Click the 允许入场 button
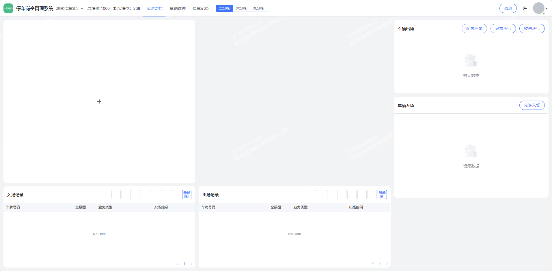Image resolution: width=552 pixels, height=271 pixels. (x=532, y=105)
